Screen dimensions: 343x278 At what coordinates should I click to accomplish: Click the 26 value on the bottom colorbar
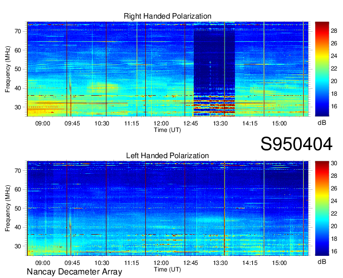334,188
